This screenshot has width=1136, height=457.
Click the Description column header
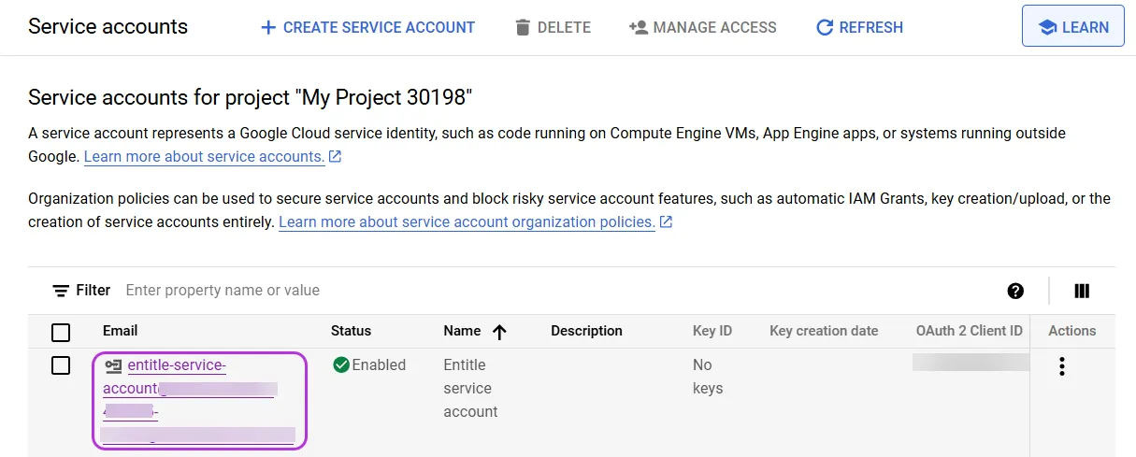pos(586,331)
